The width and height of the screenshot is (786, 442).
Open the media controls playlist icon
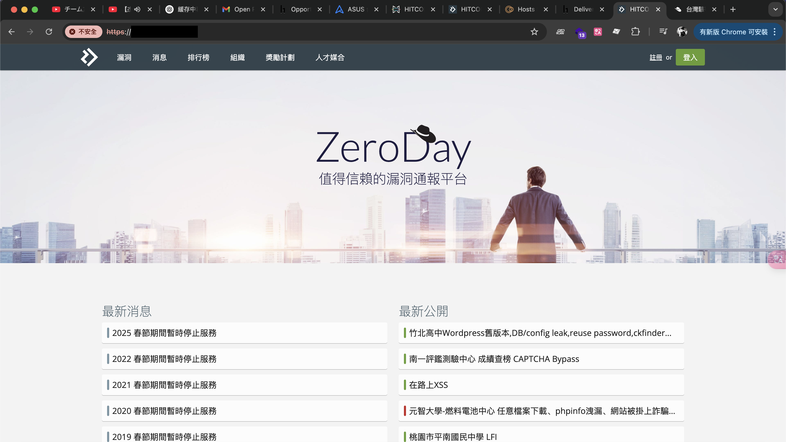663,31
